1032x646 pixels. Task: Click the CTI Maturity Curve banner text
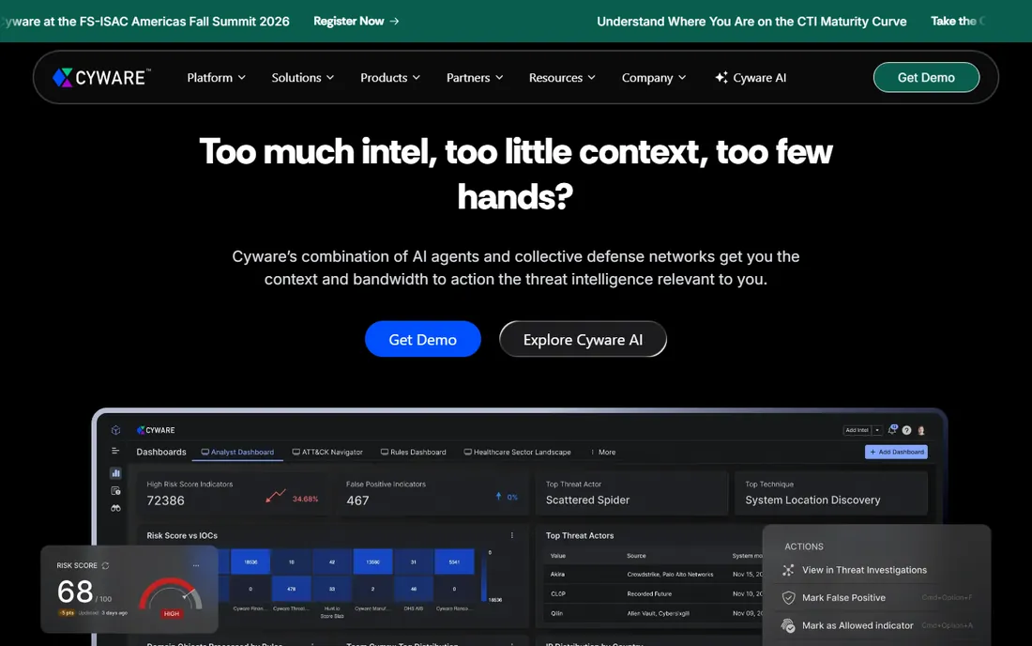click(x=751, y=21)
